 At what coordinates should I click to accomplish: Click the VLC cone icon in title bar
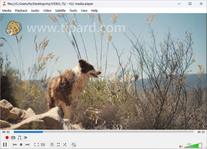4,4
